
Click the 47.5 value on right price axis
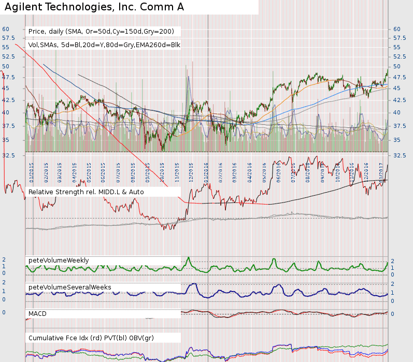[x=400, y=77]
